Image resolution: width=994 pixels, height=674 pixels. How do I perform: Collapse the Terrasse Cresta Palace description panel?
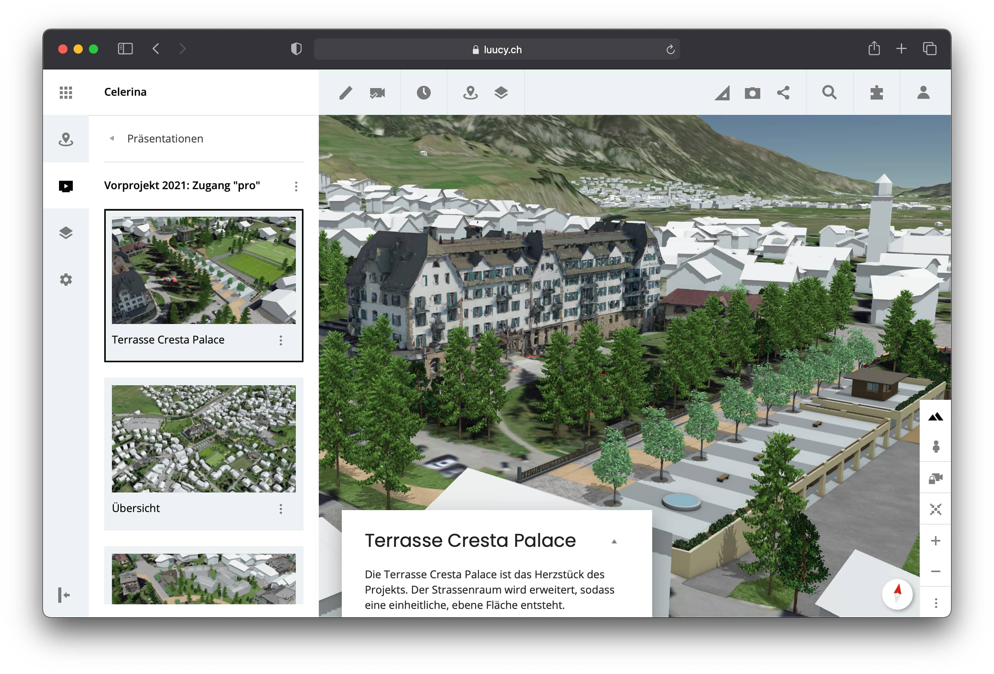pos(614,541)
